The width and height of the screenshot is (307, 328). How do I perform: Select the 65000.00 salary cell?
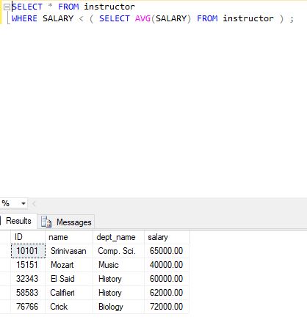[x=167, y=251]
